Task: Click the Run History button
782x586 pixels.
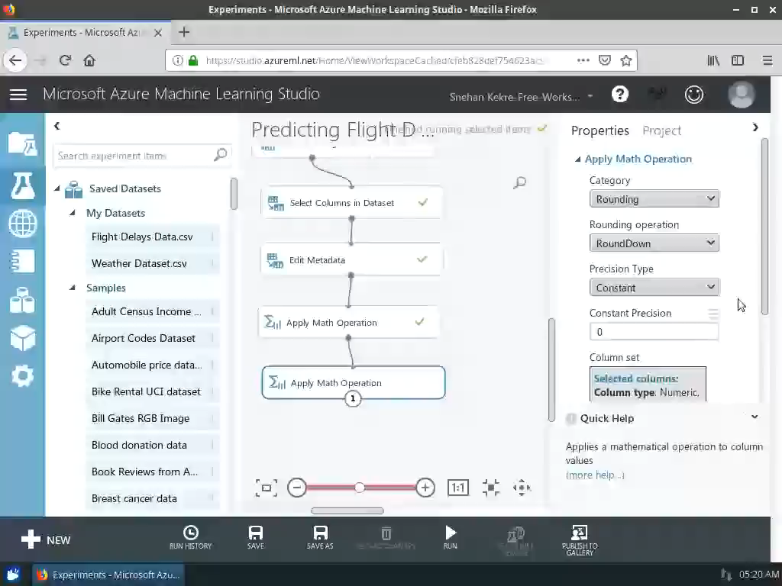Action: (x=190, y=538)
